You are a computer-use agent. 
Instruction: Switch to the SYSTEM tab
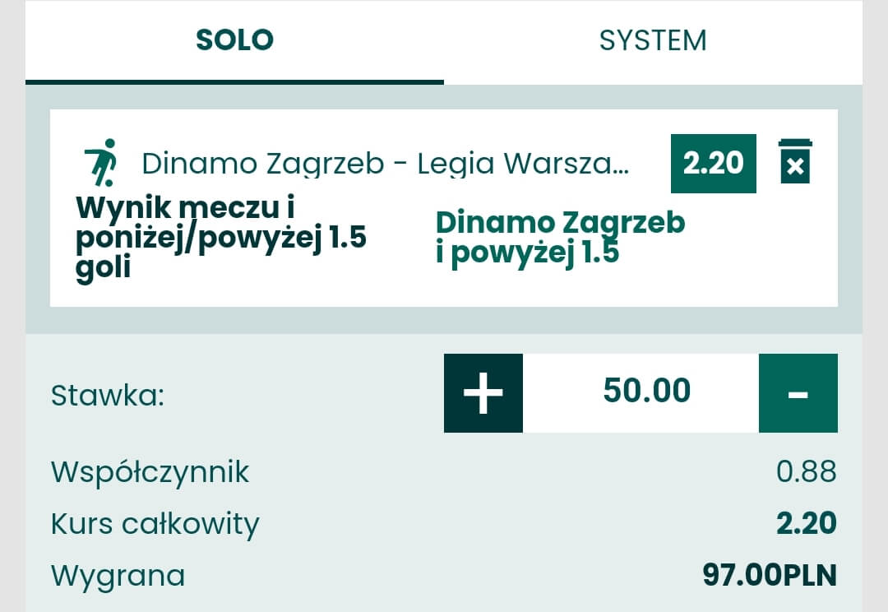point(653,40)
